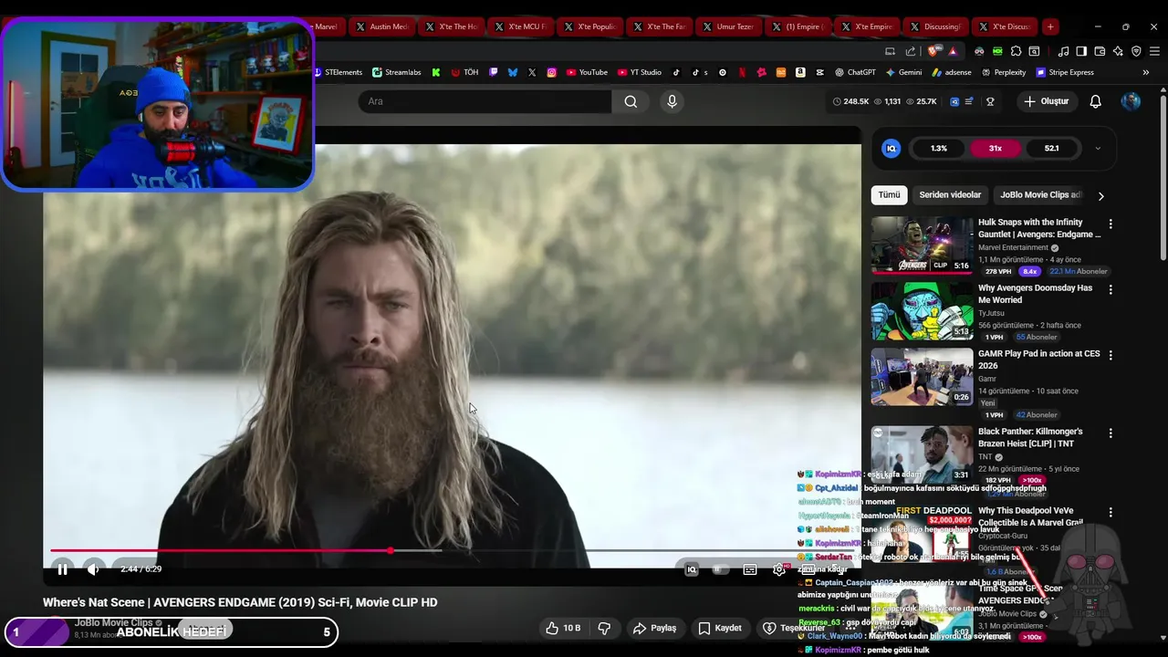Expand the vidIQ stats panel chevron
Screen dimensions: 1168x657
(x=1098, y=148)
